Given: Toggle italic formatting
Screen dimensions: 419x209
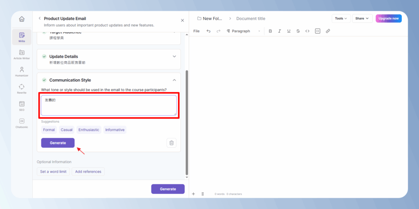Looking at the screenshot, I should 279,31.
